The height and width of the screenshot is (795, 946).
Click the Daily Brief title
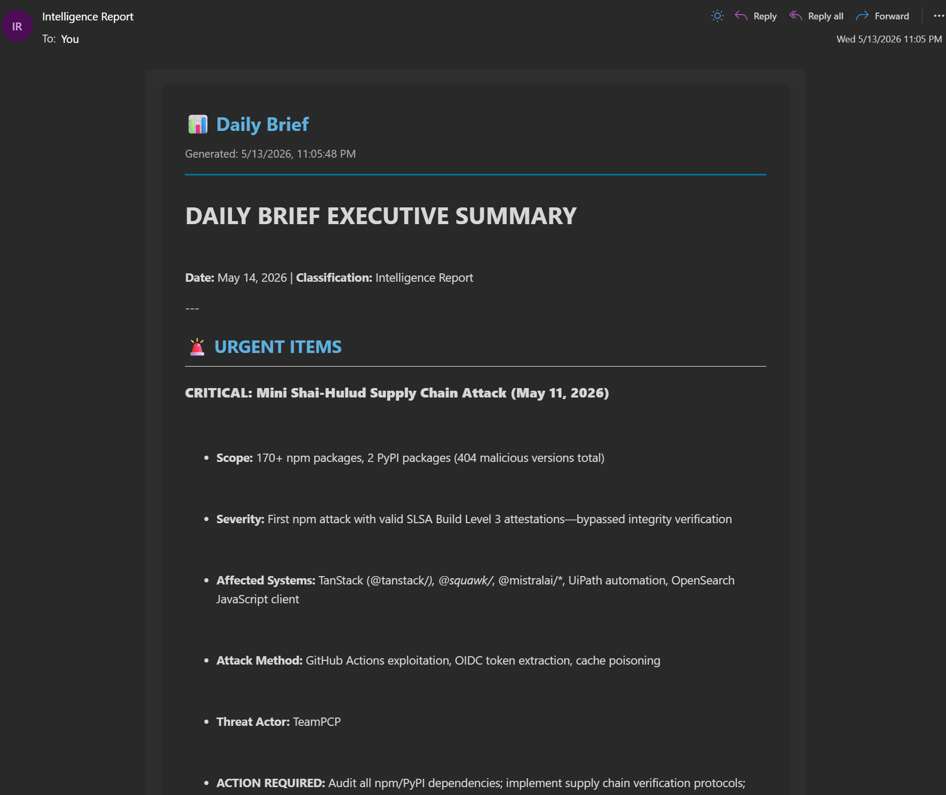[x=262, y=125]
